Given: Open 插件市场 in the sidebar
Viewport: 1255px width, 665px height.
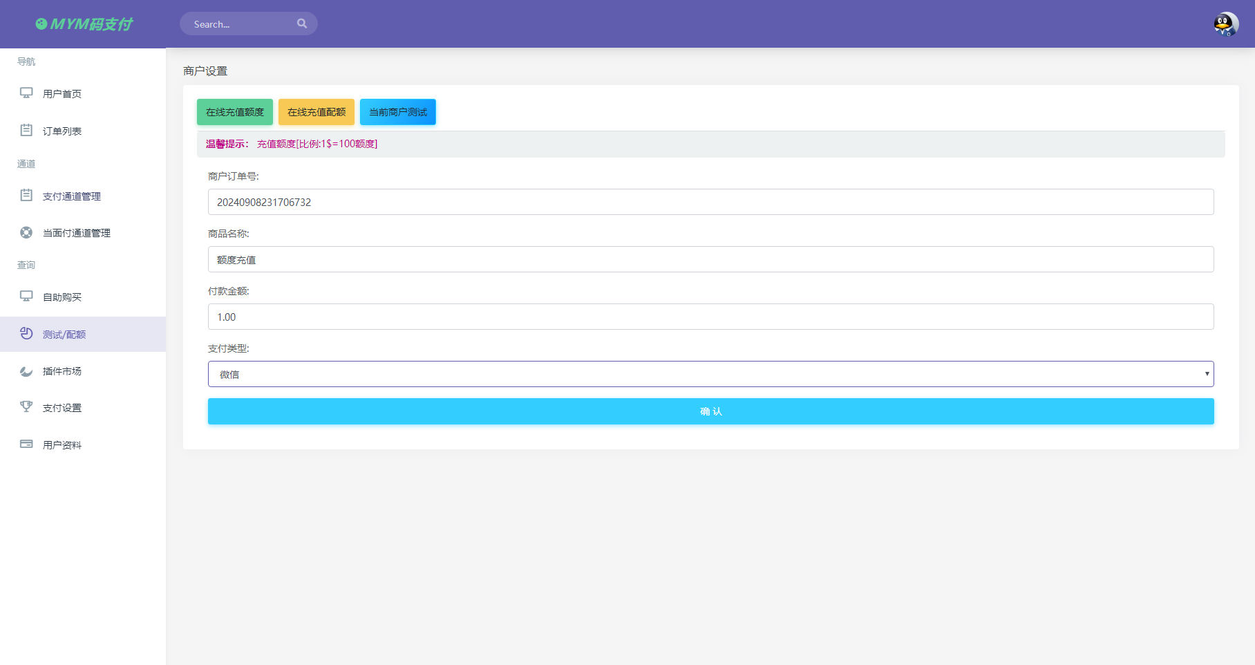Looking at the screenshot, I should tap(62, 371).
